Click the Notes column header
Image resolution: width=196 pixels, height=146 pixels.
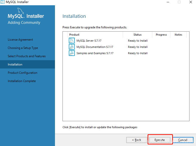point(178,35)
